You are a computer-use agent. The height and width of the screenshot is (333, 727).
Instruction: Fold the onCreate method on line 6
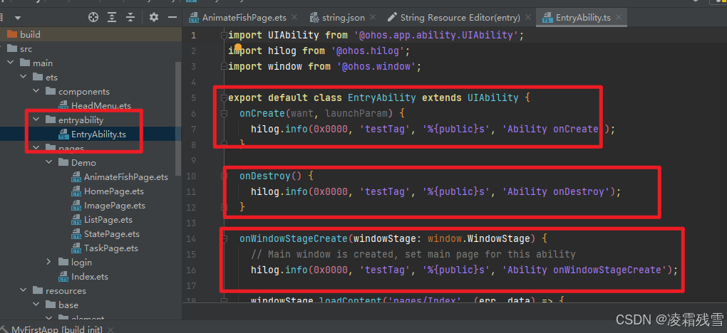[x=224, y=113]
